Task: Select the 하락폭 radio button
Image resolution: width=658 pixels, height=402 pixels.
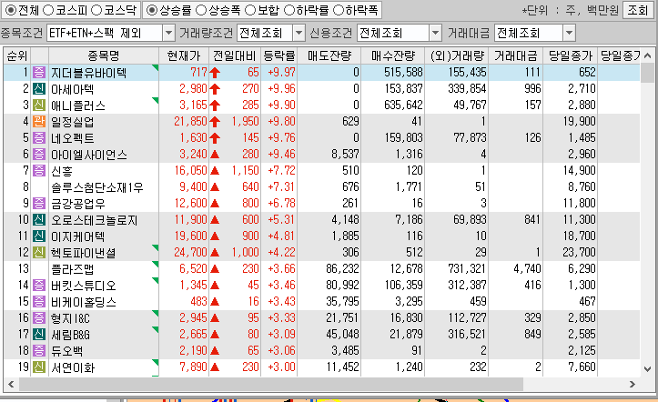Action: click(339, 10)
